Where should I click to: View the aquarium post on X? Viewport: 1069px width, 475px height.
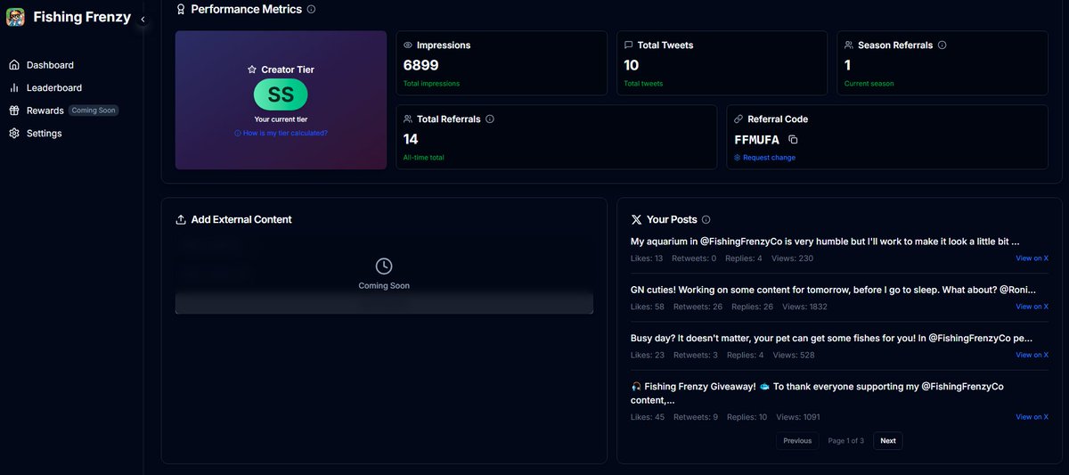1032,258
